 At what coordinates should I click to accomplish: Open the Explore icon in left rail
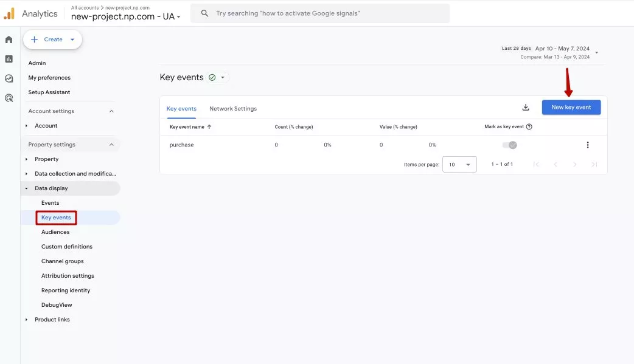[x=9, y=78]
